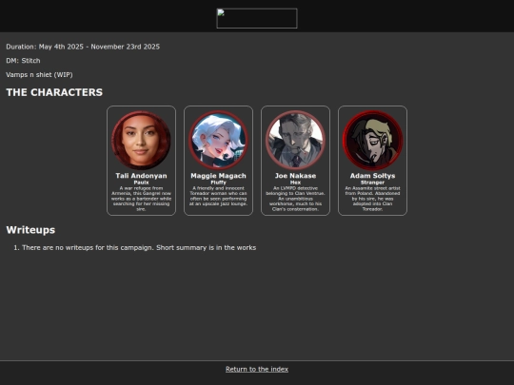Click the Writeups heading
The height and width of the screenshot is (385, 514).
[x=30, y=230]
